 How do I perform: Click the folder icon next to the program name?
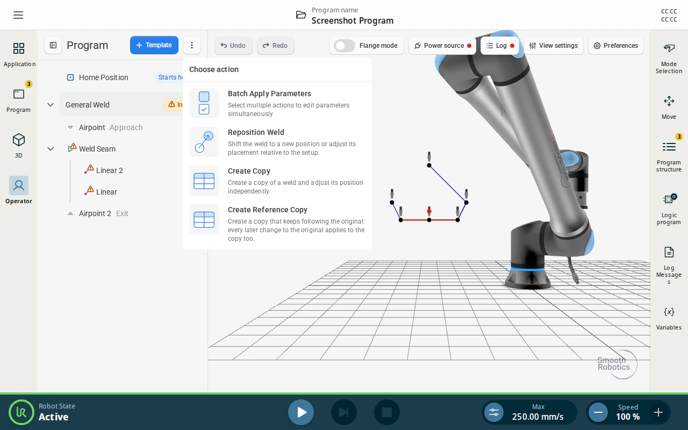[x=301, y=15]
